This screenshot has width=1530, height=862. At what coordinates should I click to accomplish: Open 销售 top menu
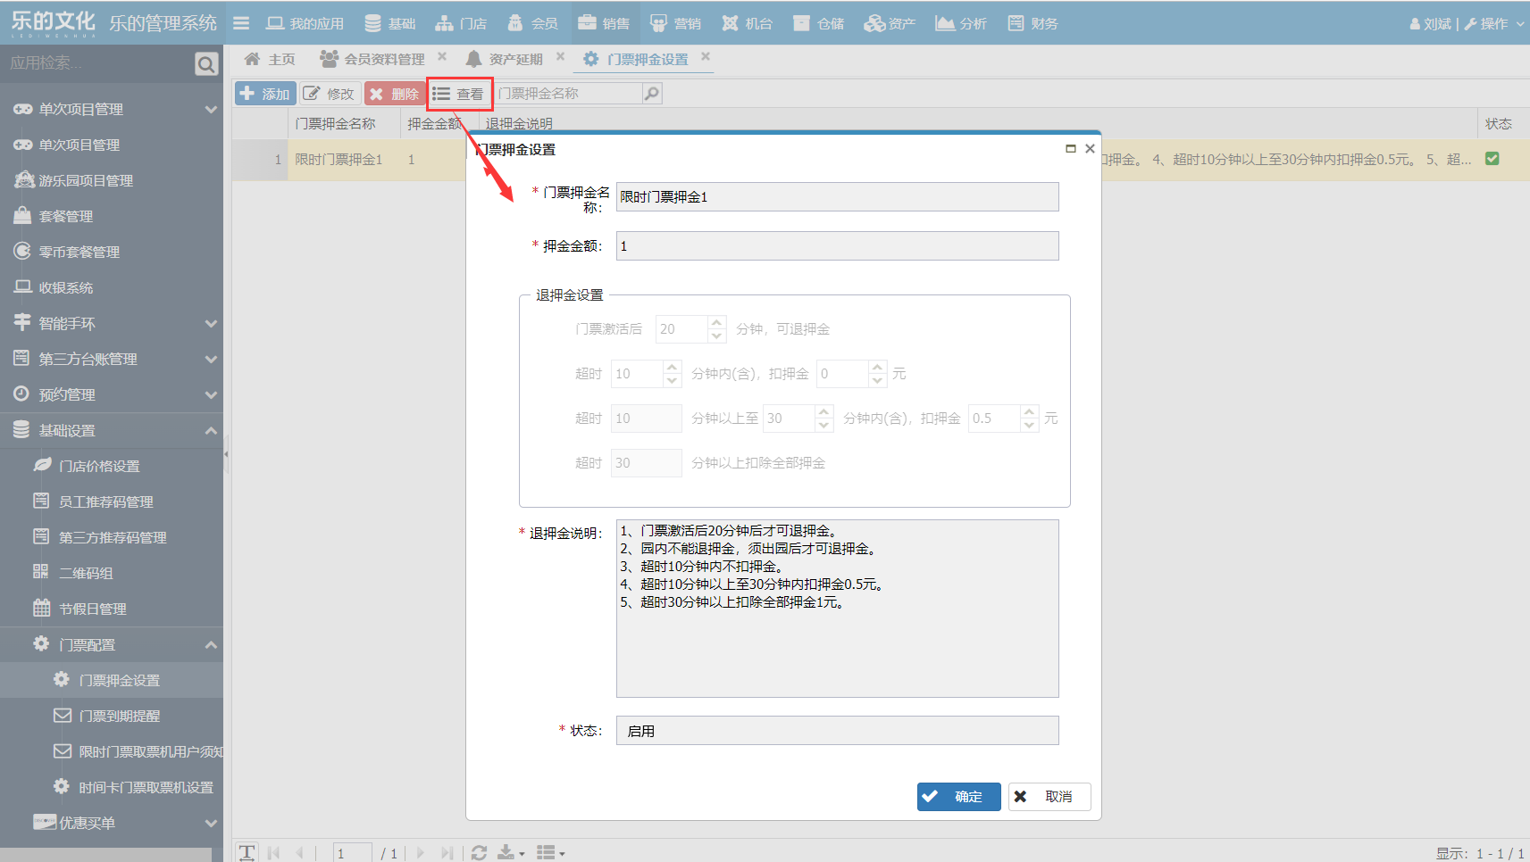coord(604,23)
